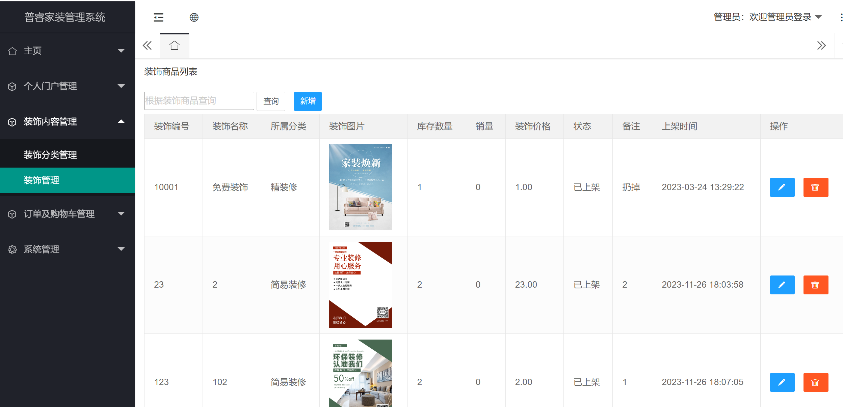
Task: Open 装饰分类管理 submenu item
Action: (50, 155)
